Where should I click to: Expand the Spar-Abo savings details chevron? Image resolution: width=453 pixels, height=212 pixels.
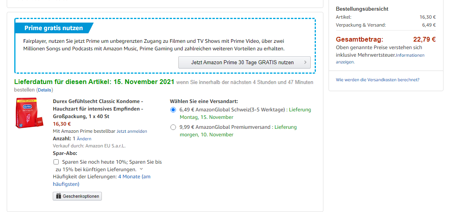(x=141, y=169)
